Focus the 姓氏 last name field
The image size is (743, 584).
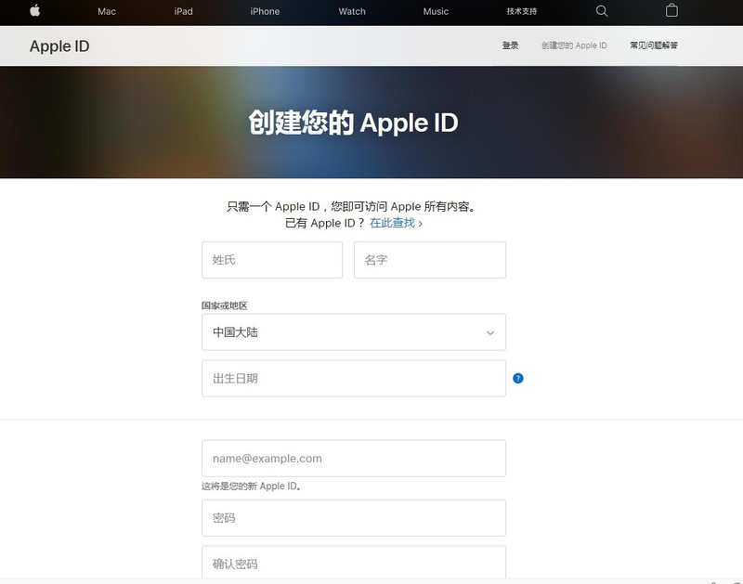tap(271, 260)
